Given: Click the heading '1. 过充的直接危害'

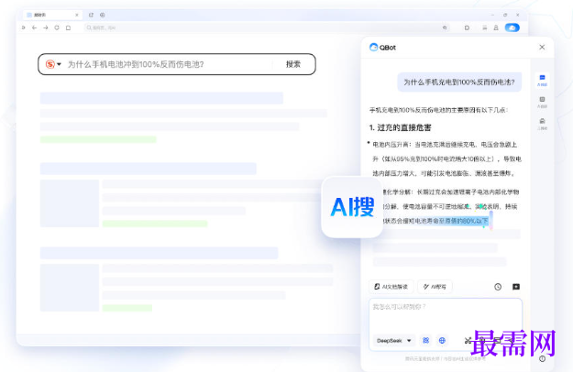Looking at the screenshot, I should coord(400,127).
